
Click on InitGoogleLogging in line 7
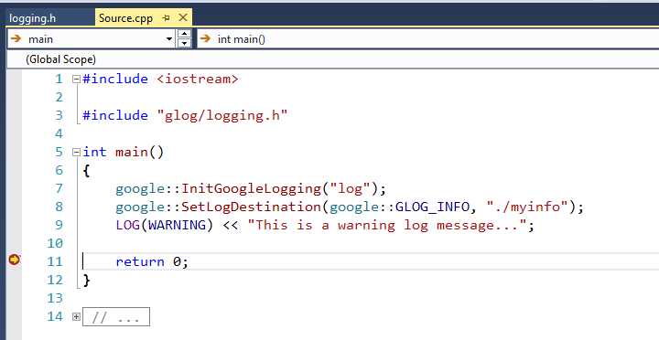[x=251, y=188]
